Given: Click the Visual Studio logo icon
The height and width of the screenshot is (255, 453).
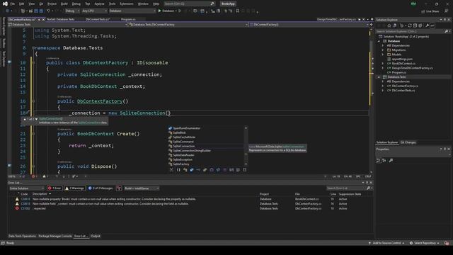Looking at the screenshot, I should pos(5,4).
